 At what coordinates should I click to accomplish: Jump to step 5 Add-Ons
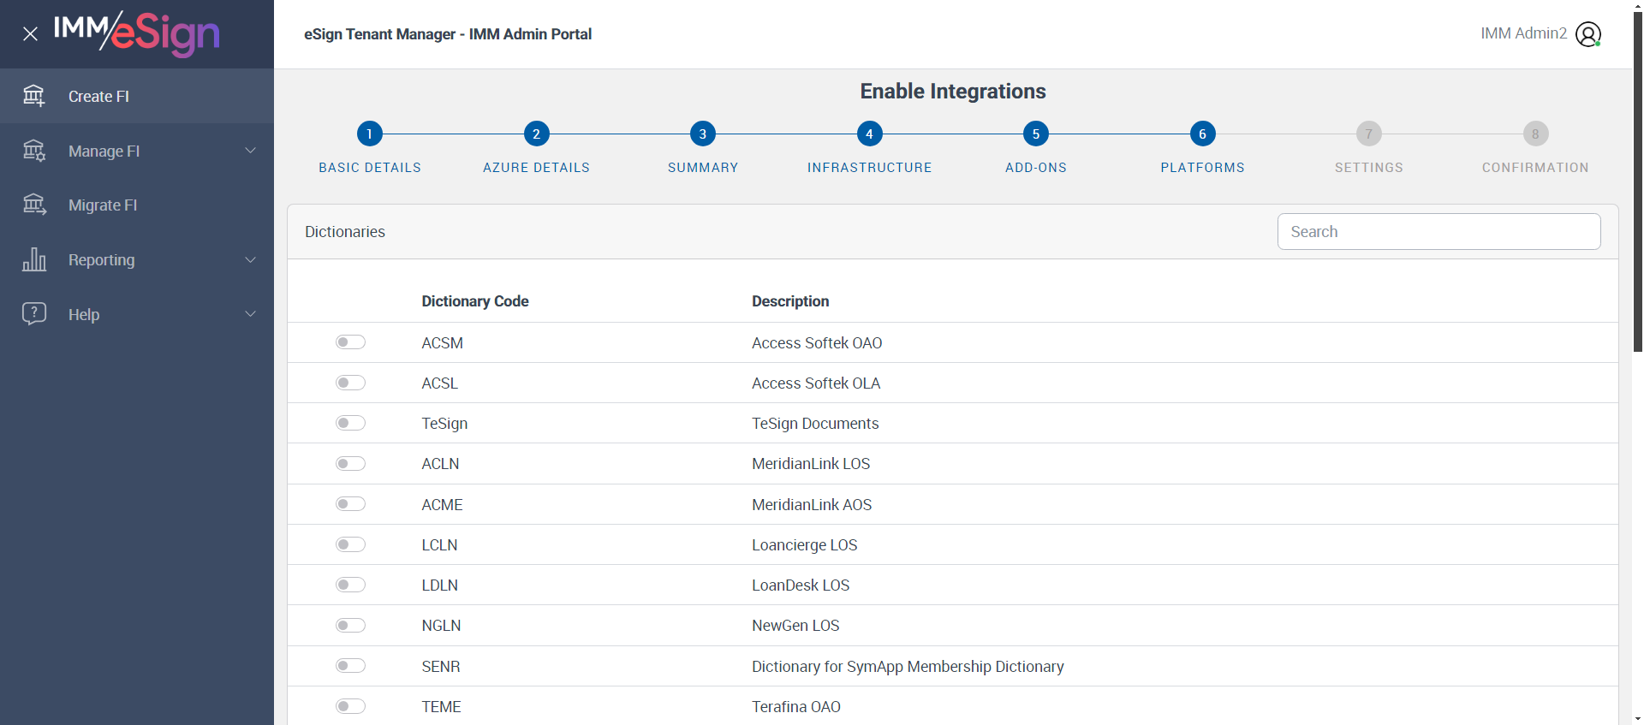(x=1036, y=134)
